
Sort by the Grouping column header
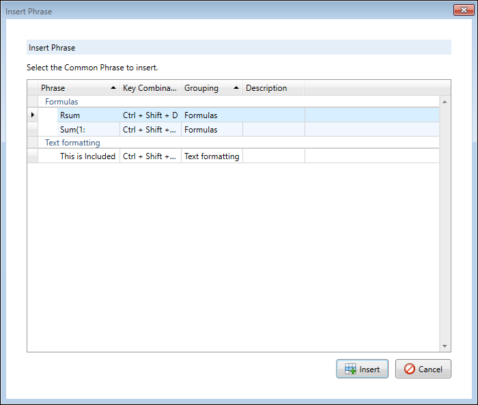211,88
